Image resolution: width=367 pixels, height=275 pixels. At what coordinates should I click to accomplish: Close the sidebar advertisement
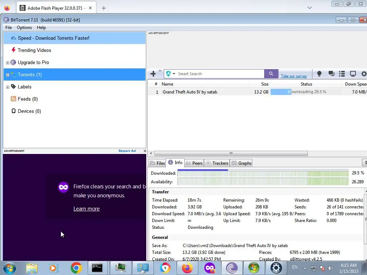pyautogui.click(x=145, y=151)
